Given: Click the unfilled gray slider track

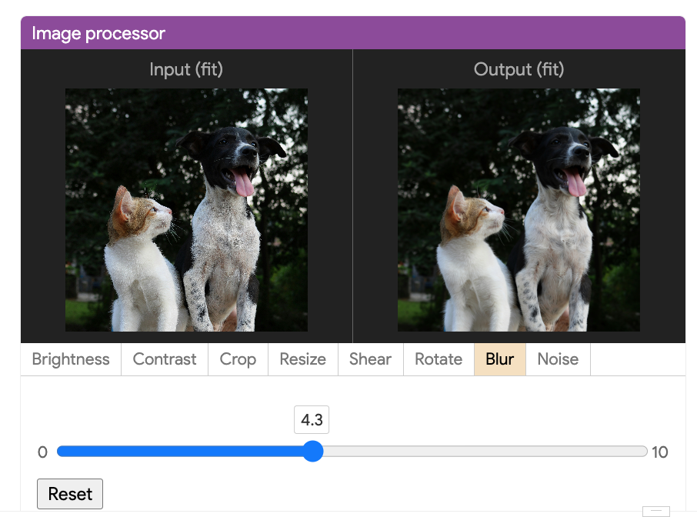Looking at the screenshot, I should coord(485,451).
